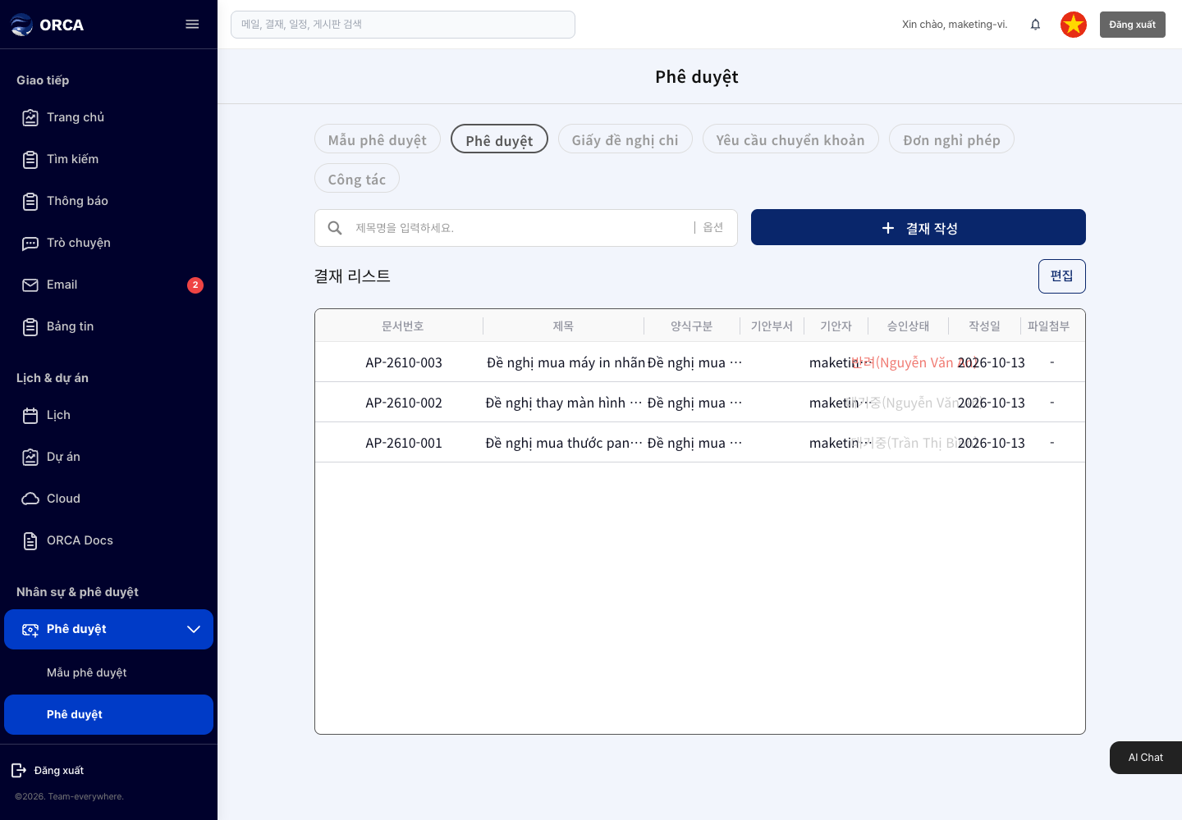Toggle the hamburger sidebar menu
The image size is (1182, 820).
tap(192, 25)
